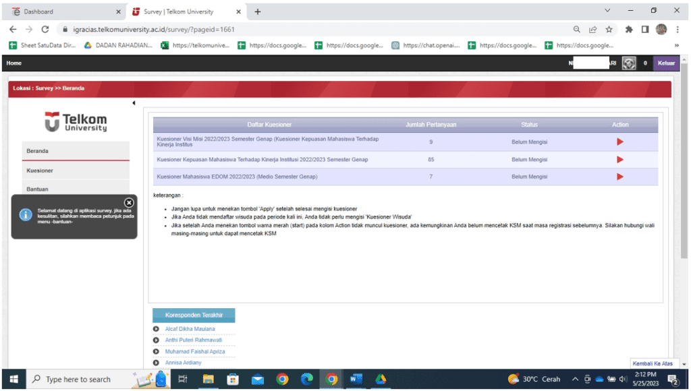Screen dimensions: 691x391
Task: Click bullet icon beside Muhamad Faishal Apriza
Action: [157, 352]
